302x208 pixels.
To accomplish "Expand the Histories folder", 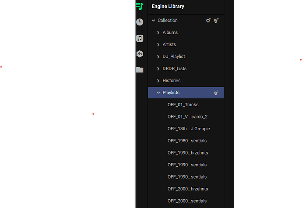I will 158,81.
